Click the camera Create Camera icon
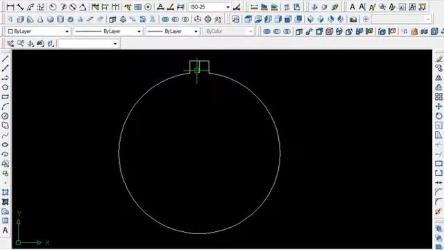This screenshot has height=250, width=444. (353, 19)
